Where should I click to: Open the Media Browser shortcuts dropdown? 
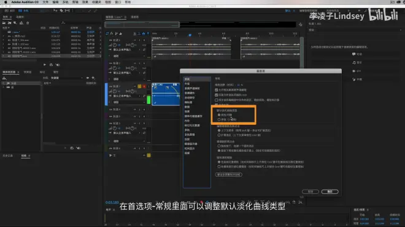(x=67, y=78)
